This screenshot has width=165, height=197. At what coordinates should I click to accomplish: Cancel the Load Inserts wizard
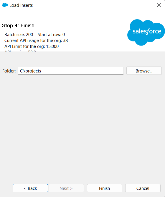[x=143, y=188]
